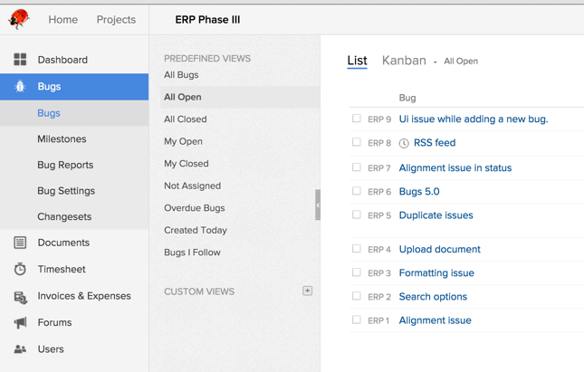
Task: Open the Upload document bug link
Action: click(439, 249)
